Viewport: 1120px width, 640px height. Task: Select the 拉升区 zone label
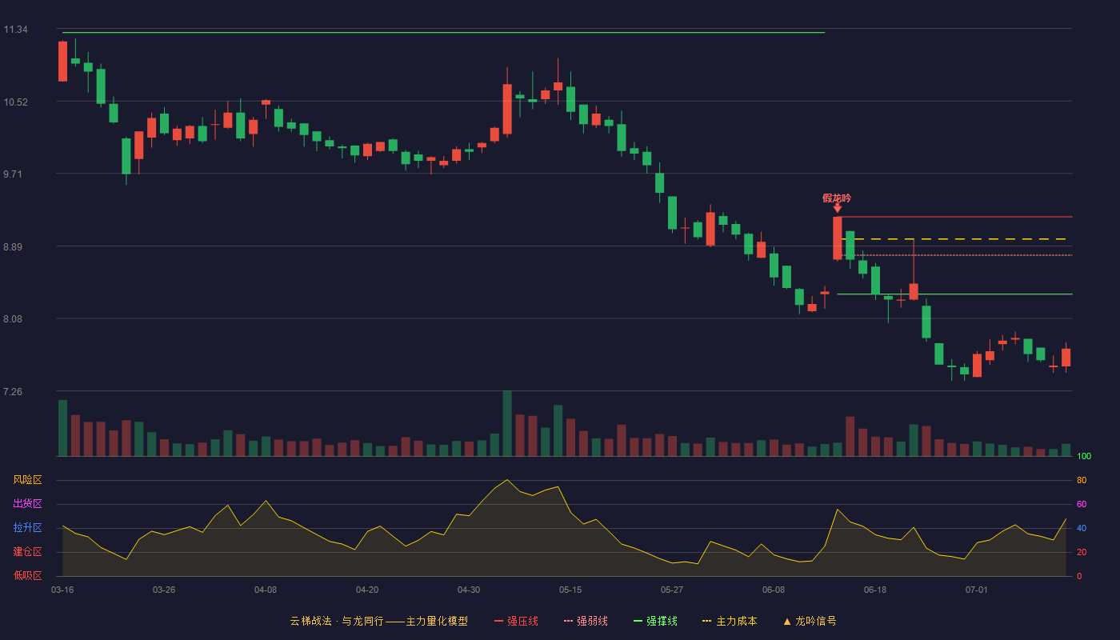pos(27,528)
